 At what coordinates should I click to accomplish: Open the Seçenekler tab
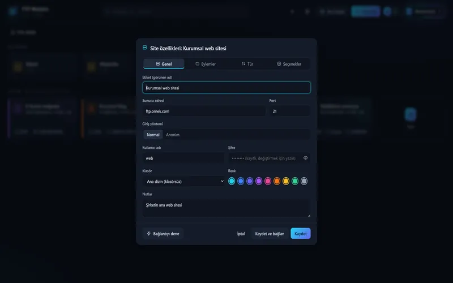click(x=289, y=64)
